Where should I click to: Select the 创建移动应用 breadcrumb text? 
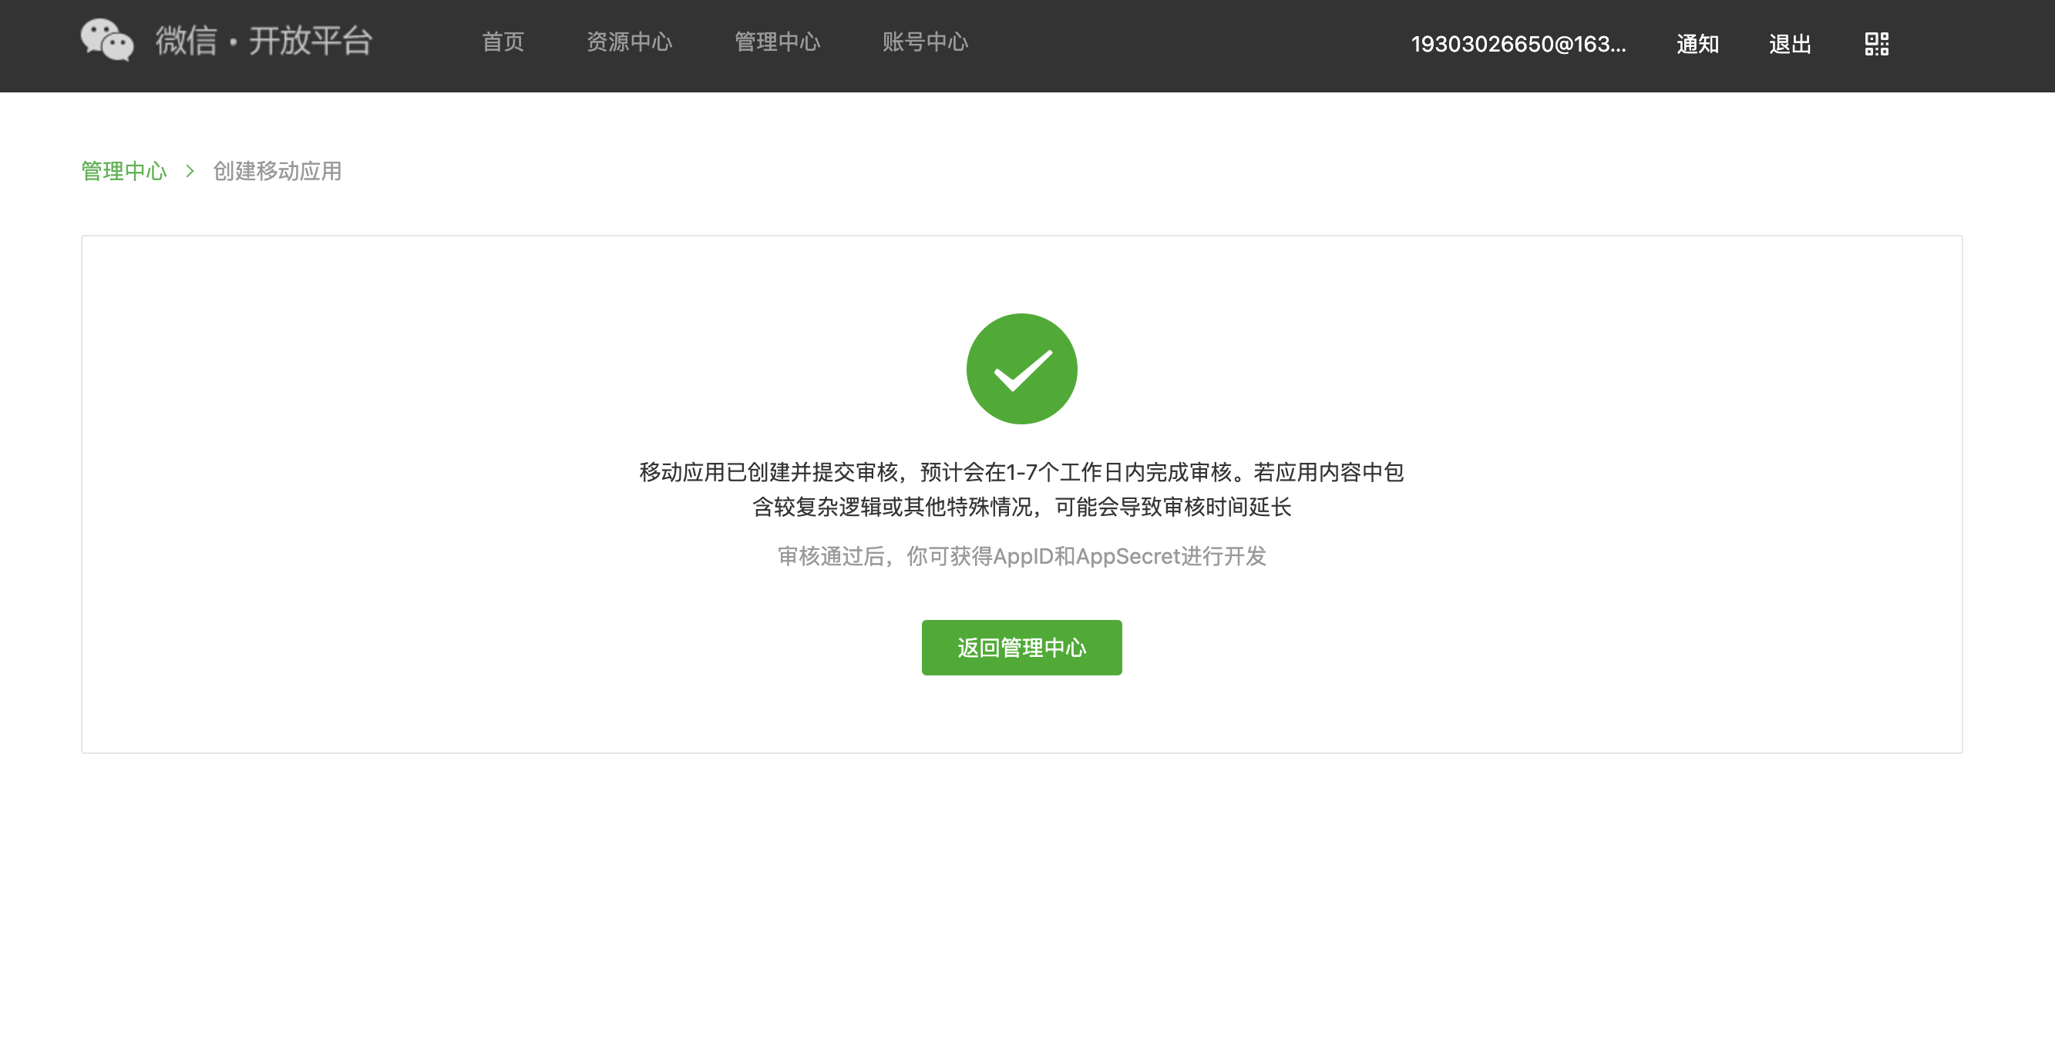[277, 170]
